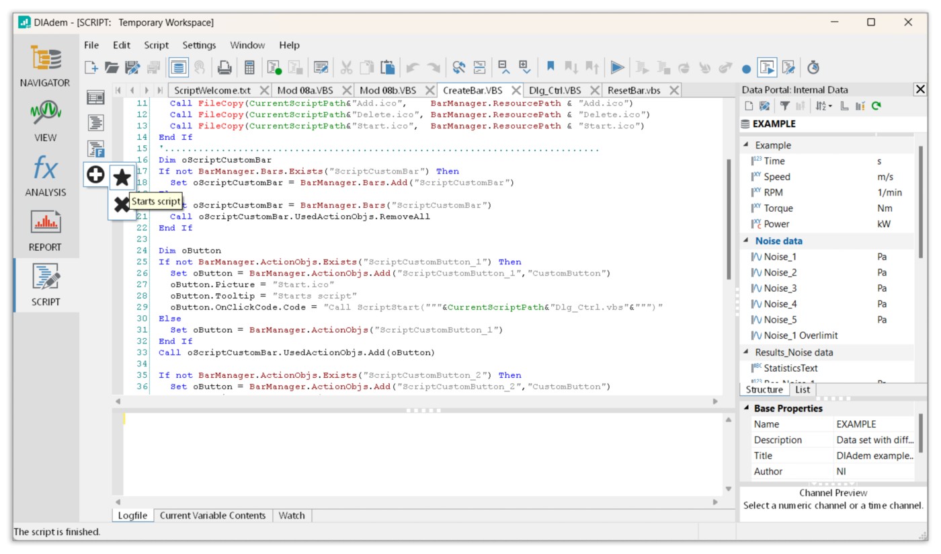Screen dimensions: 941x554
Task: Close the ScriptWelcome.txt tab
Action: 264,90
